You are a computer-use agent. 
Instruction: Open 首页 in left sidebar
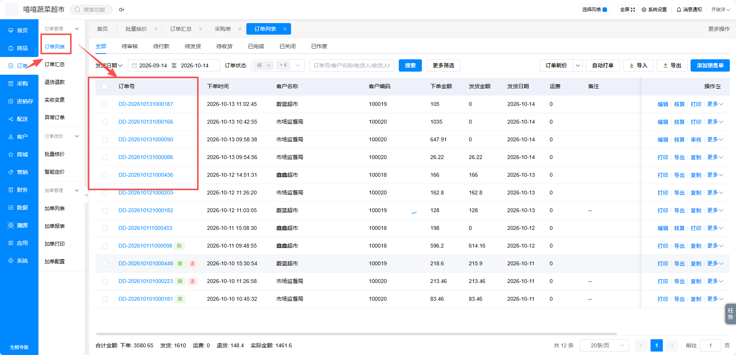tap(19, 30)
